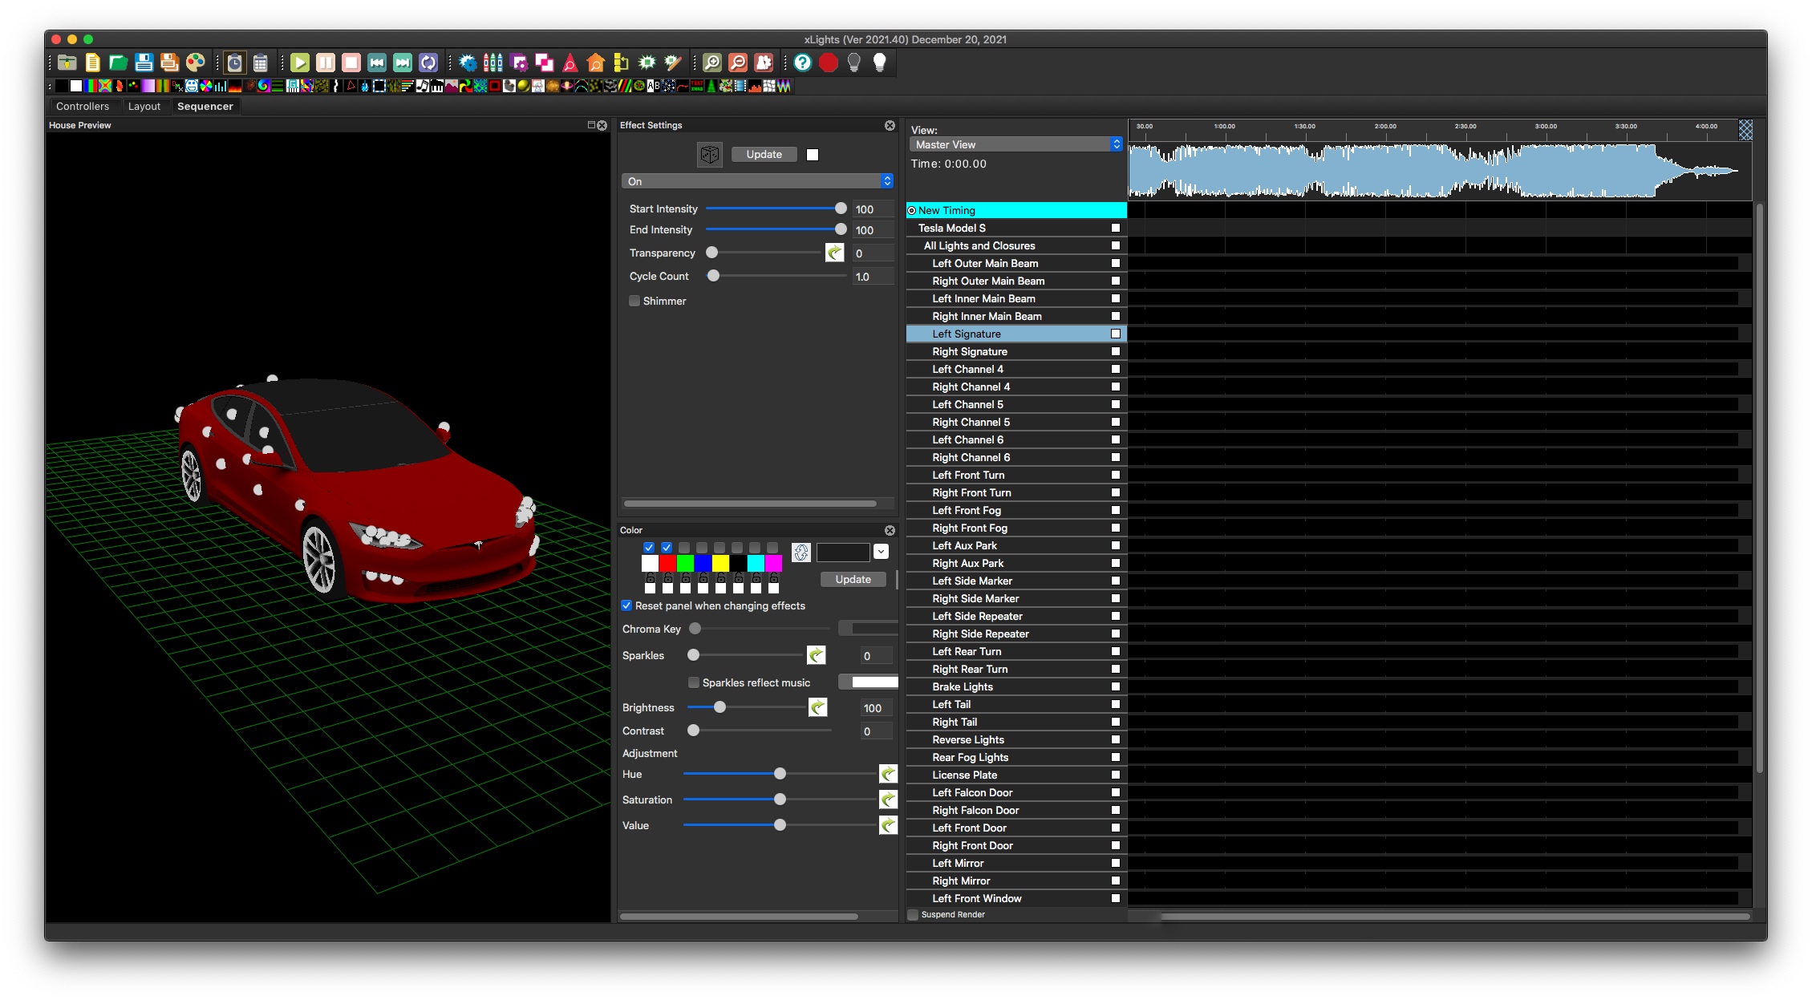Image resolution: width=1812 pixels, height=1000 pixels.
Task: Jump to the end of the sequence
Action: (x=403, y=63)
